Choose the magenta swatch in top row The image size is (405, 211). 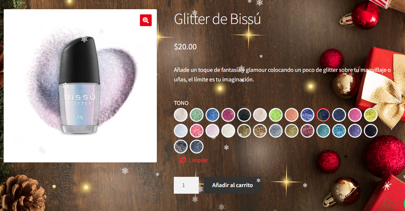(x=228, y=115)
